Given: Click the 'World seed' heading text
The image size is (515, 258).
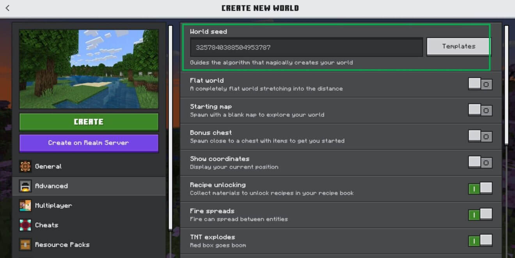Looking at the screenshot, I should [x=208, y=32].
